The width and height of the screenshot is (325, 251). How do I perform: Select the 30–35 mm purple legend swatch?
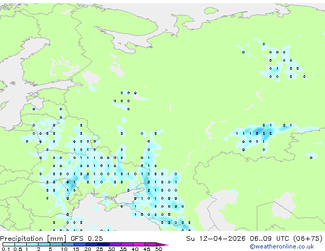coord(115,244)
